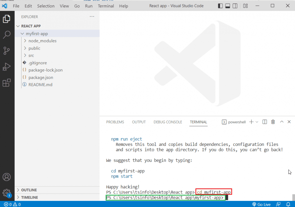
Task: Toggle primary side bar layout icon
Action: tap(220, 6)
